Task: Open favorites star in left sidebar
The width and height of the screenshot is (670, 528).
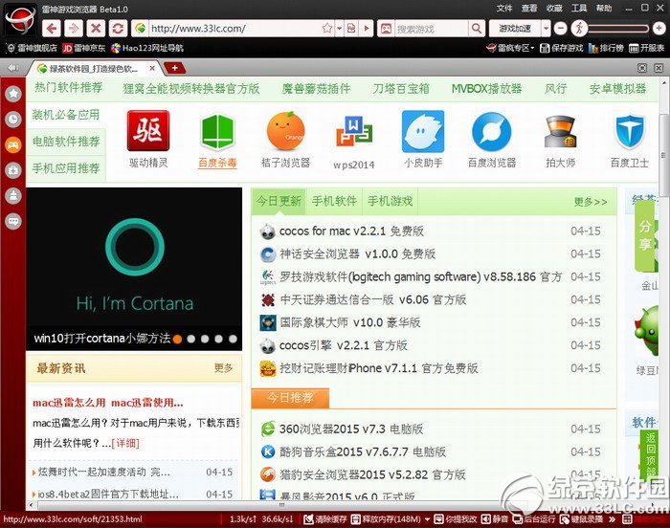Action: [13, 94]
